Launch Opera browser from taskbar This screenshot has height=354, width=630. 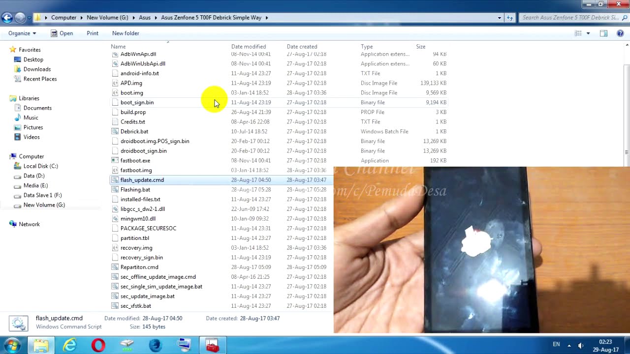pos(98,346)
